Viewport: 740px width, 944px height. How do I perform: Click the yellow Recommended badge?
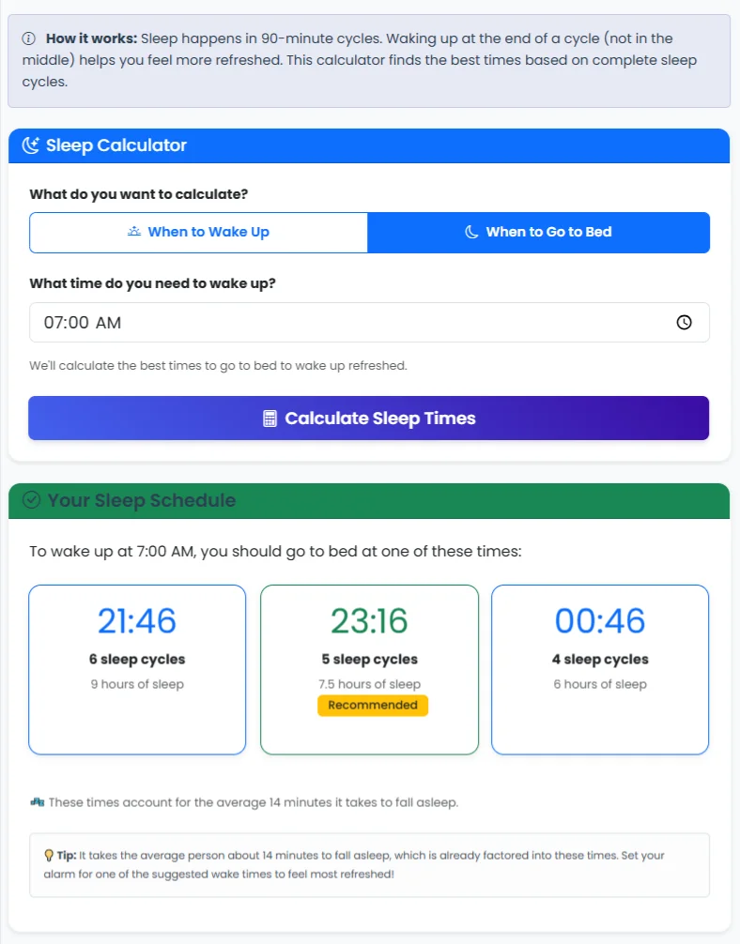pos(373,706)
